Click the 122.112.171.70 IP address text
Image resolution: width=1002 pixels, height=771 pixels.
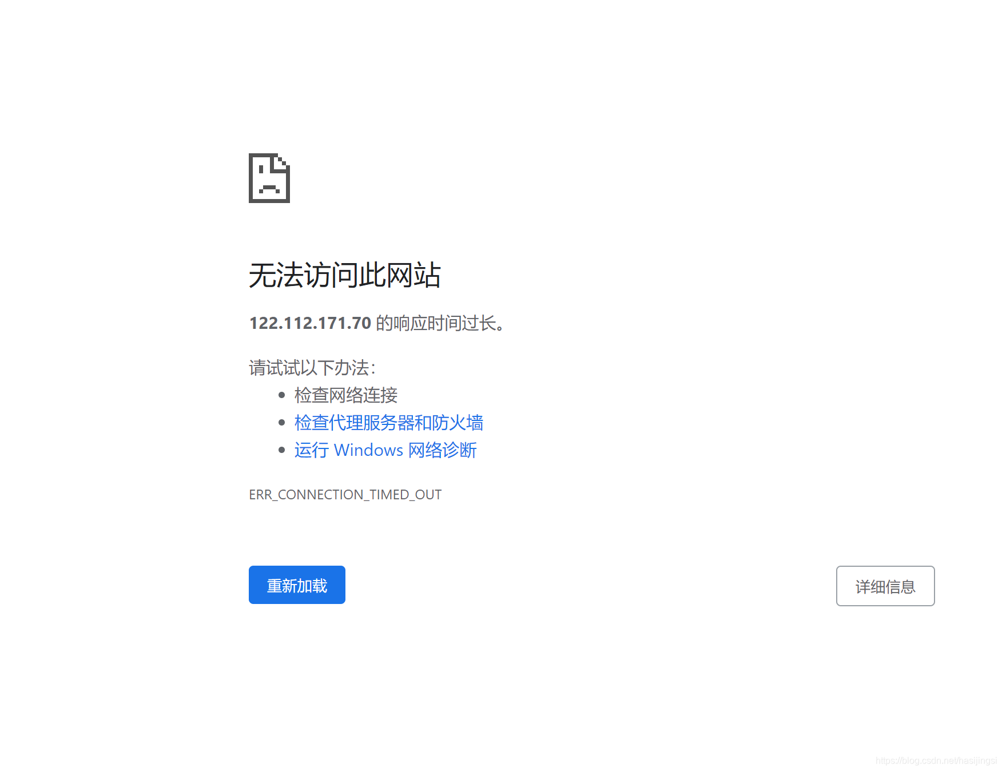tap(311, 323)
